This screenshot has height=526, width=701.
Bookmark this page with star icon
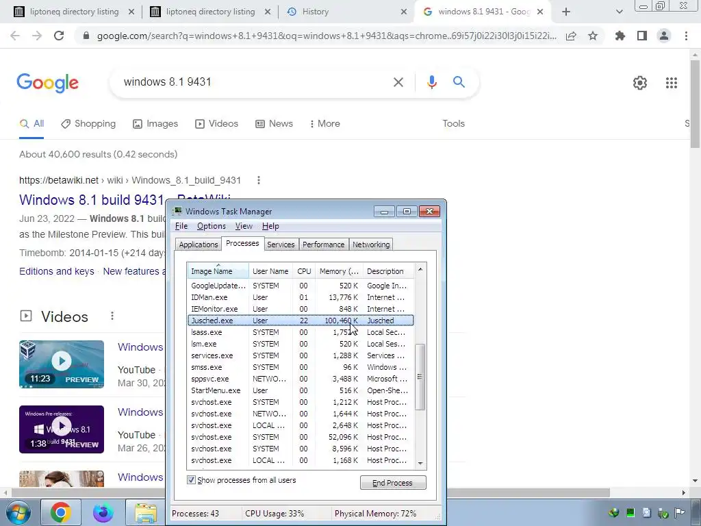(x=593, y=36)
